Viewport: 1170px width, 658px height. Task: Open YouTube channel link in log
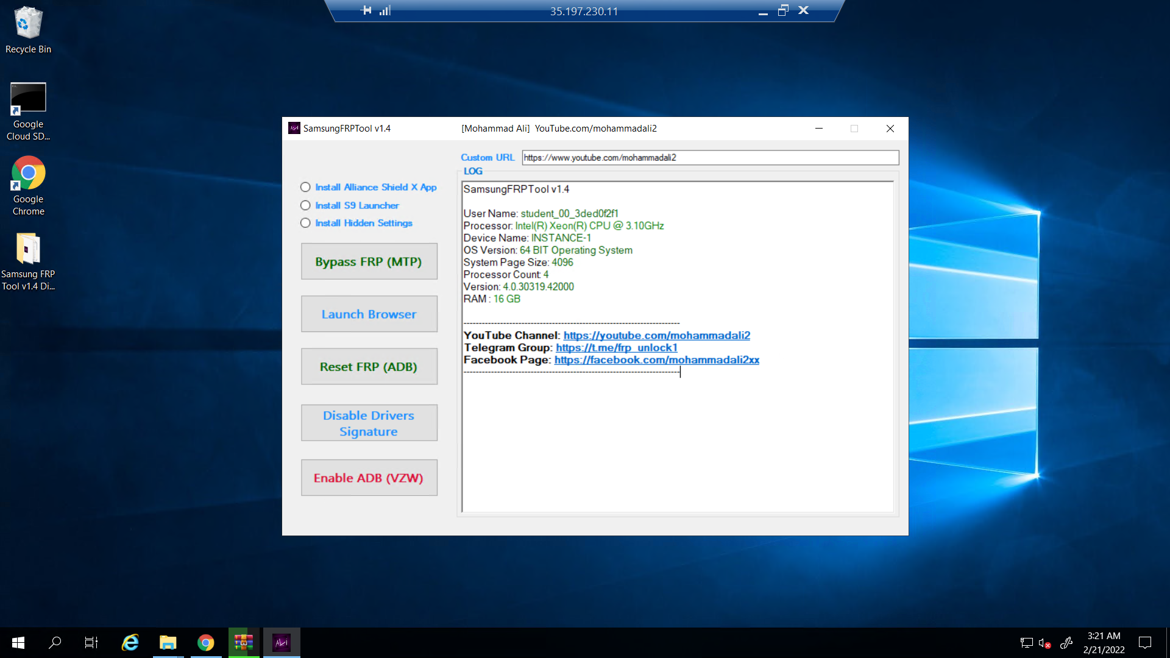click(655, 335)
